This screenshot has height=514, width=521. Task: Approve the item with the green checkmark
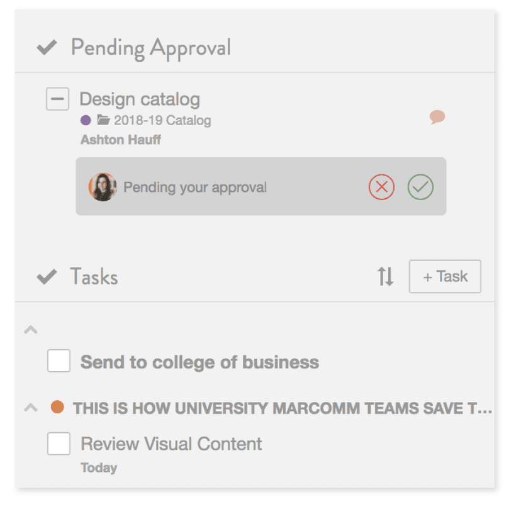[x=420, y=186]
